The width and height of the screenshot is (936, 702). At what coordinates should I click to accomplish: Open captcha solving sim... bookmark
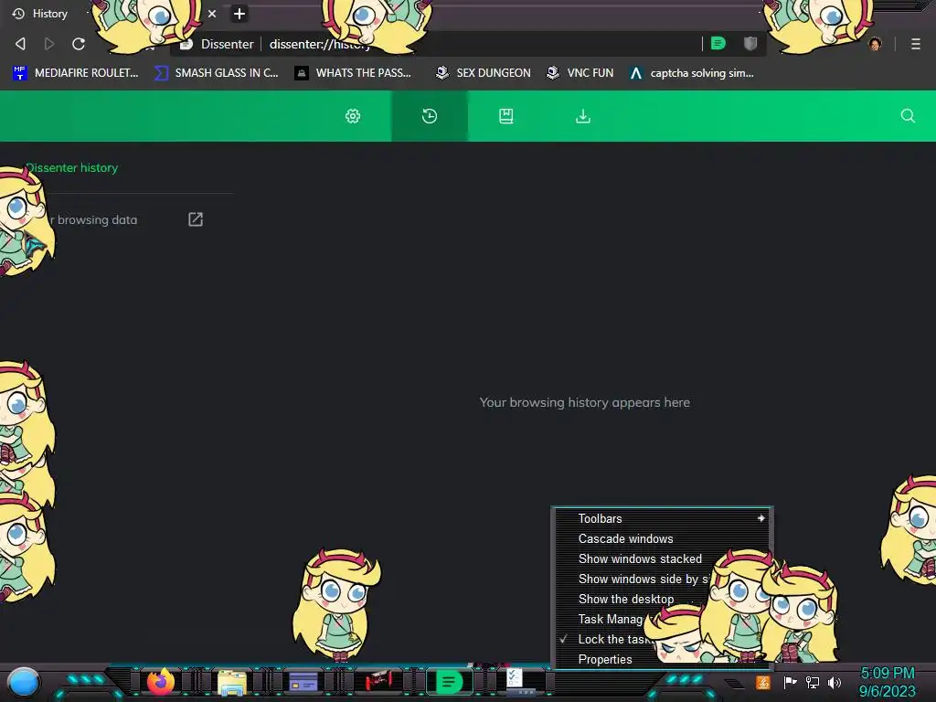[x=691, y=73]
